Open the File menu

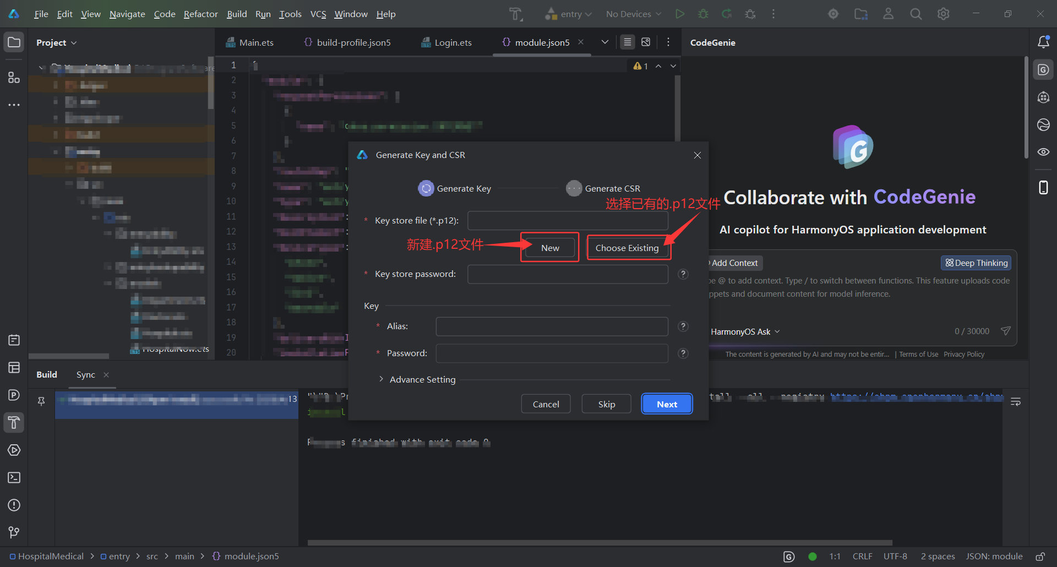tap(41, 14)
